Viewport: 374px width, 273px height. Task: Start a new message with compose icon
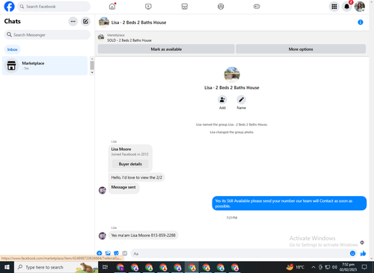pyautogui.click(x=85, y=22)
